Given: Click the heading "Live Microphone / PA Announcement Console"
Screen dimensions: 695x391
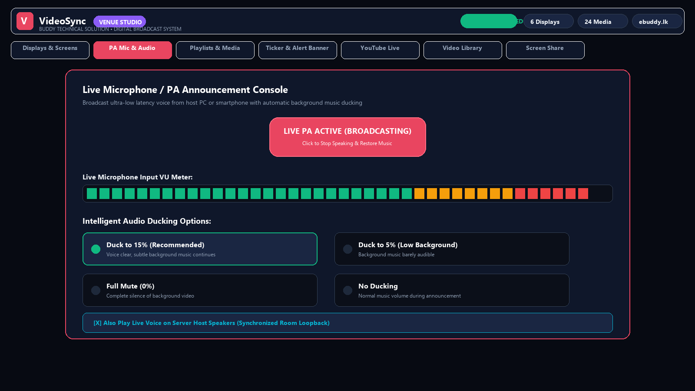Looking at the screenshot, I should [x=185, y=89].
